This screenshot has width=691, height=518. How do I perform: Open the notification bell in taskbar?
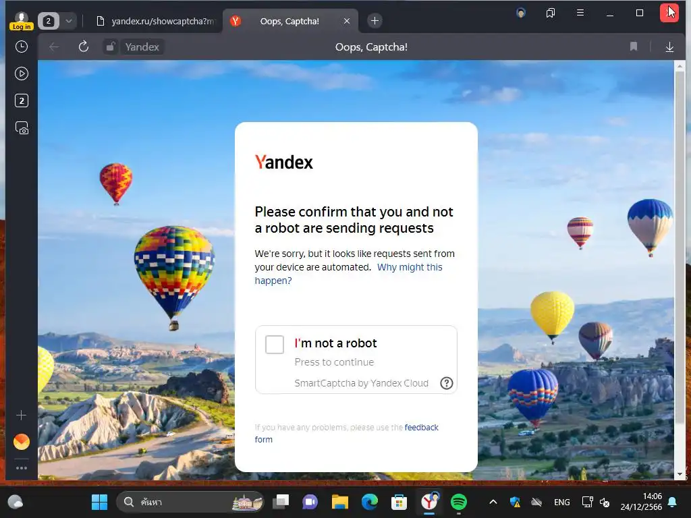(673, 502)
